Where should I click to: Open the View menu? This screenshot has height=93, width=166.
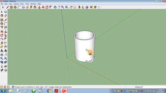(10, 4)
